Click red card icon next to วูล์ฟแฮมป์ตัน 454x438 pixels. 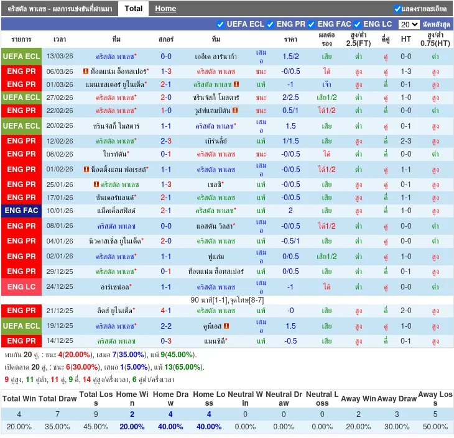tap(236, 111)
